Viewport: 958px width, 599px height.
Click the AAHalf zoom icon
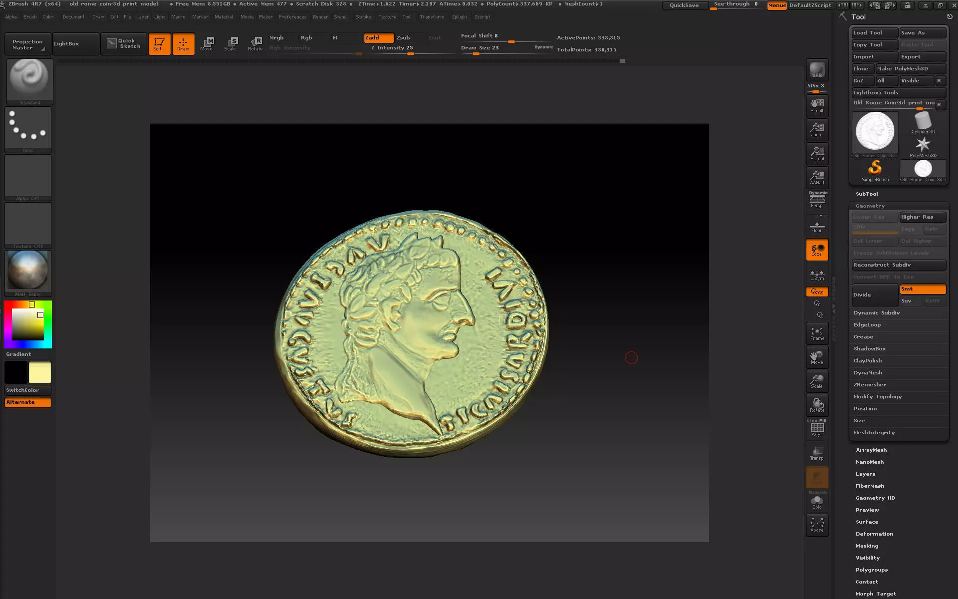tap(817, 178)
